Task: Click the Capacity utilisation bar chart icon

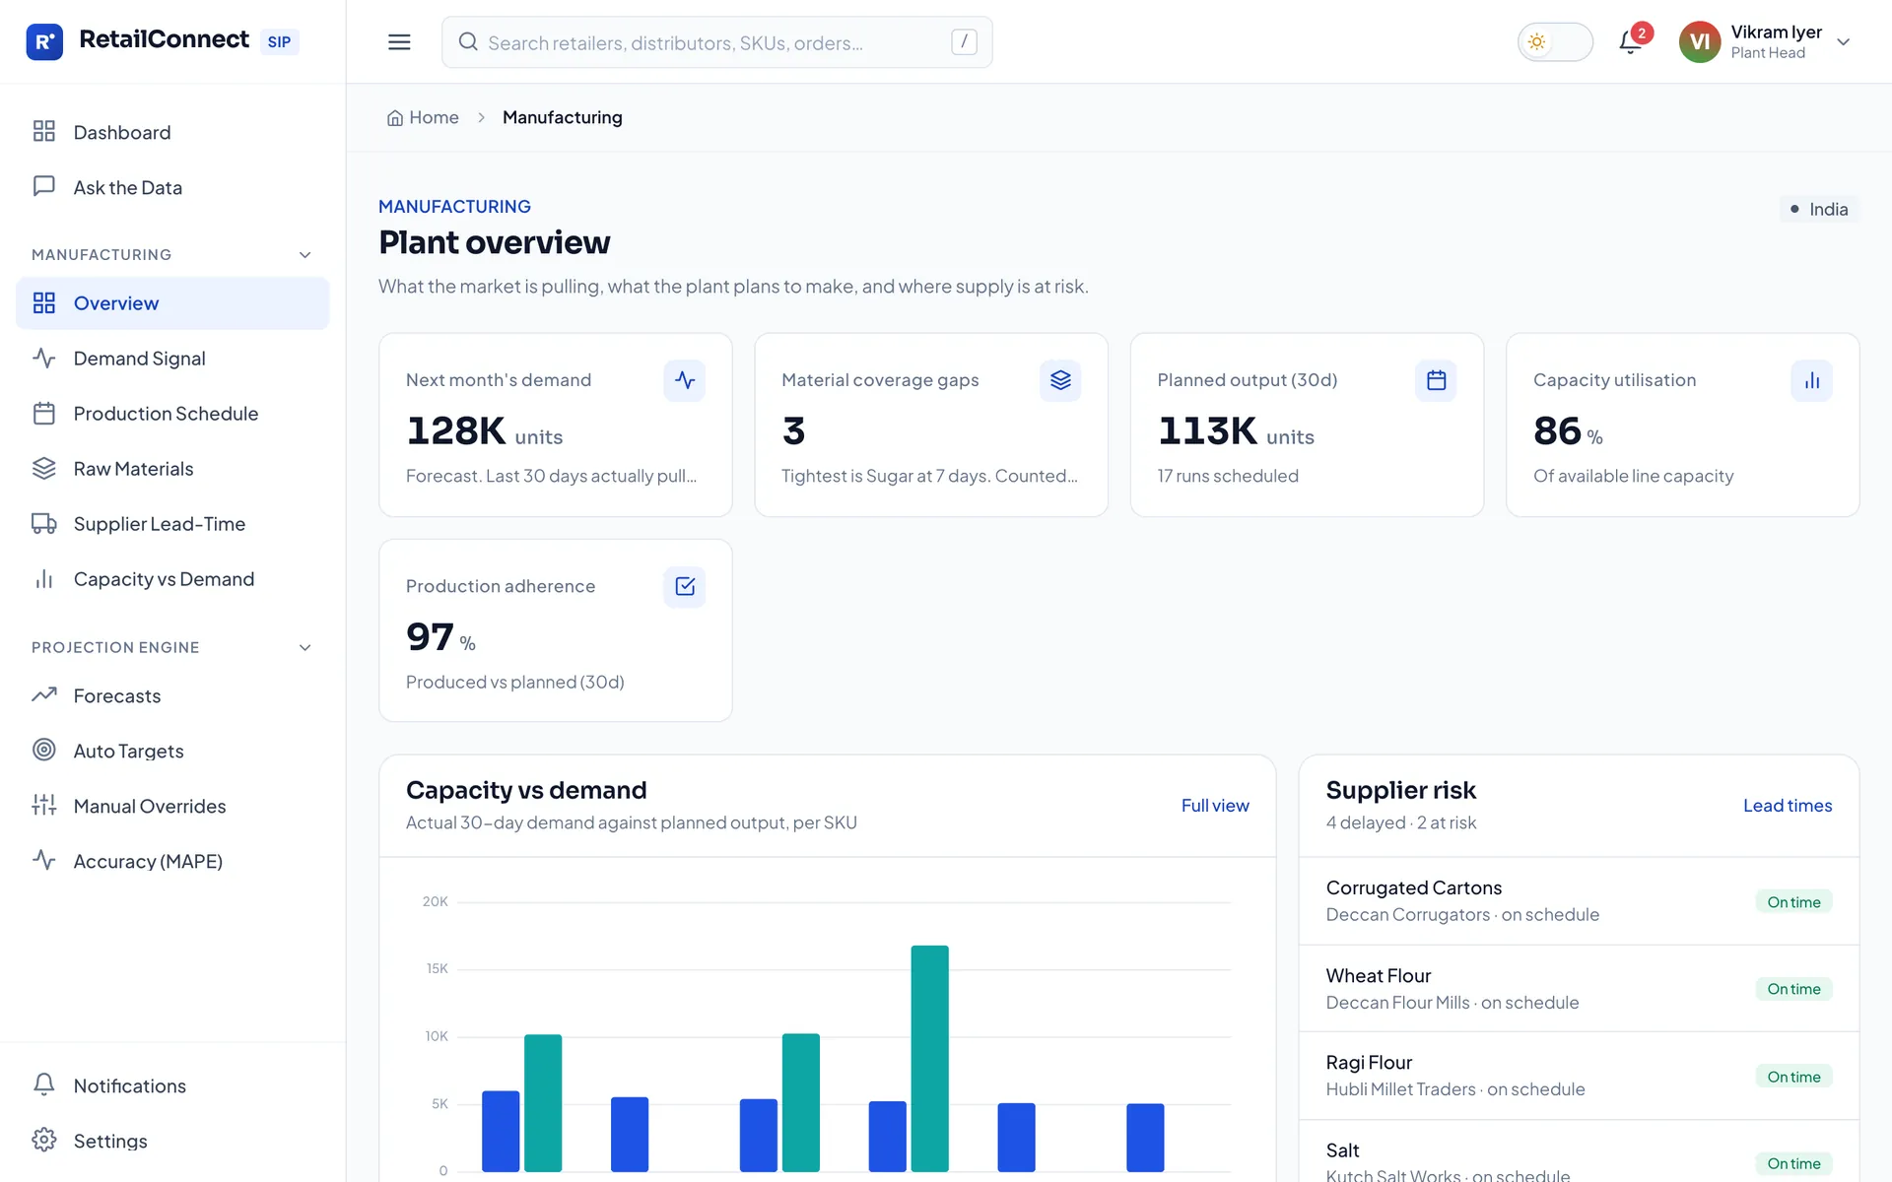Action: pyautogui.click(x=1811, y=380)
